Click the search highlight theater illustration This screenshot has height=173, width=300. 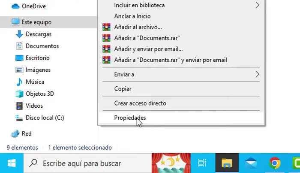point(171,163)
